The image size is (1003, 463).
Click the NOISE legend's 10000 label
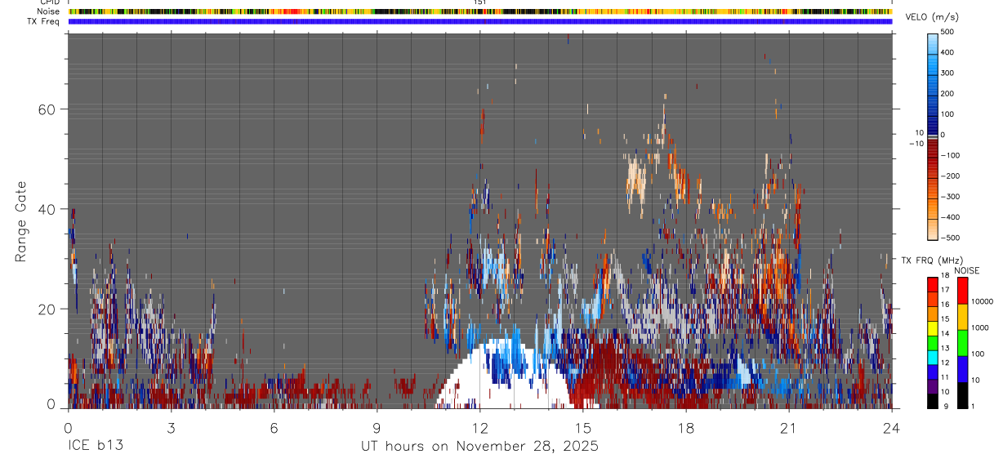pos(982,302)
